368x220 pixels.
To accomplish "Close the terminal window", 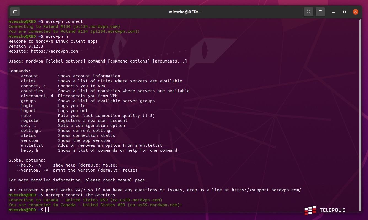I will 356,12.
